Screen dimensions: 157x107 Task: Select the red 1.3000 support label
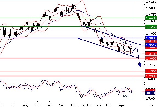click(151, 58)
